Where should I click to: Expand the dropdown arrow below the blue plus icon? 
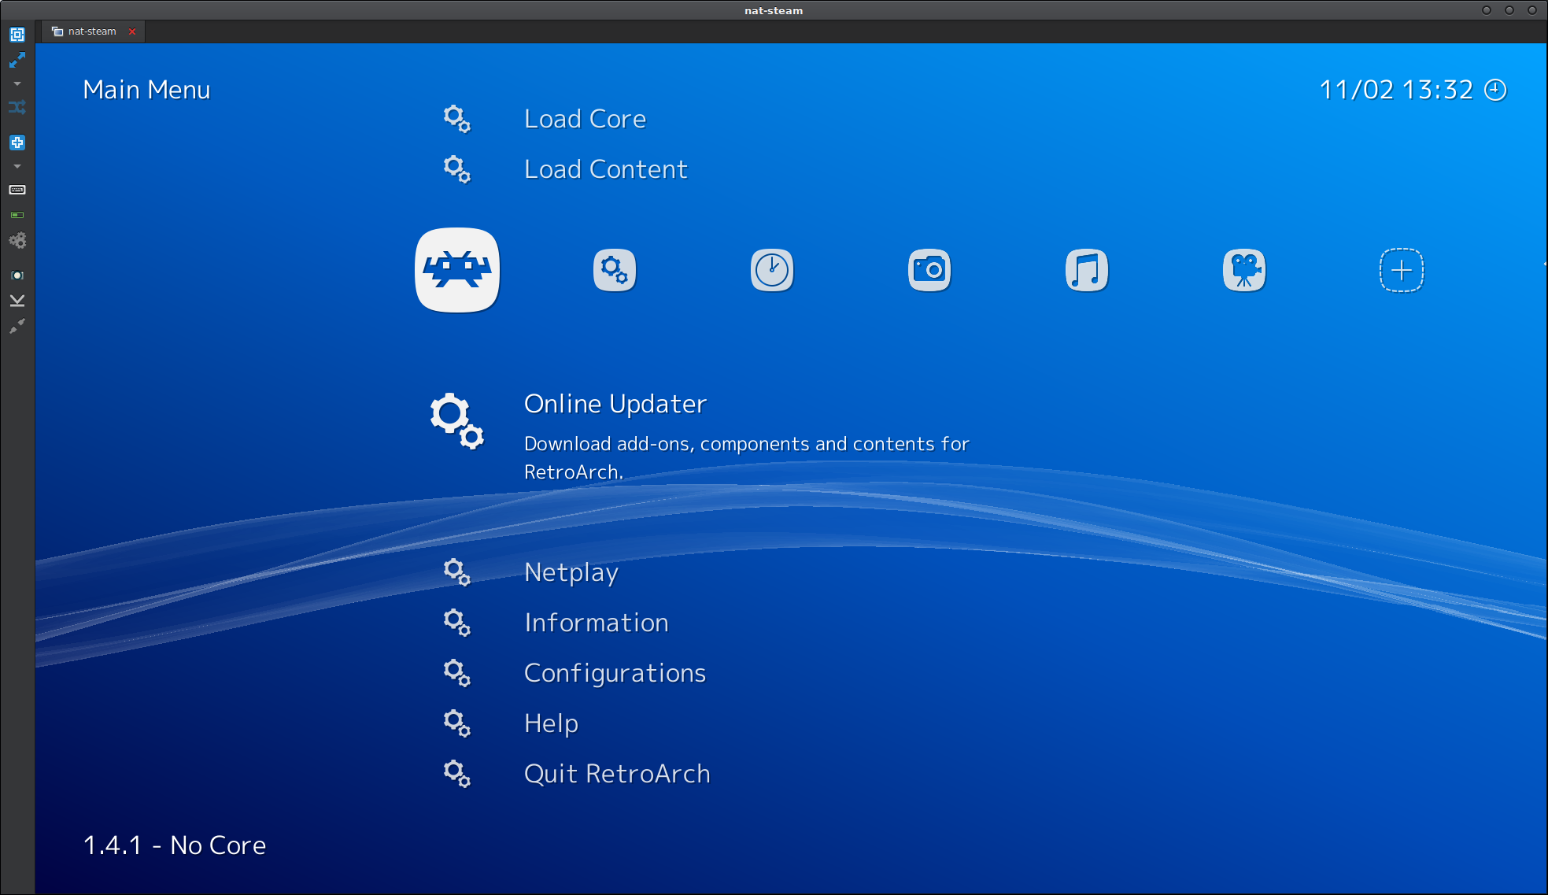coord(17,166)
